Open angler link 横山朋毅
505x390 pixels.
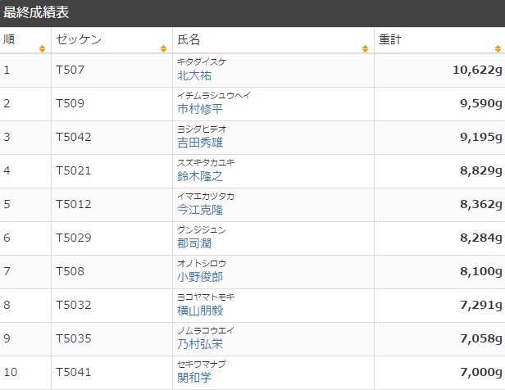199,311
